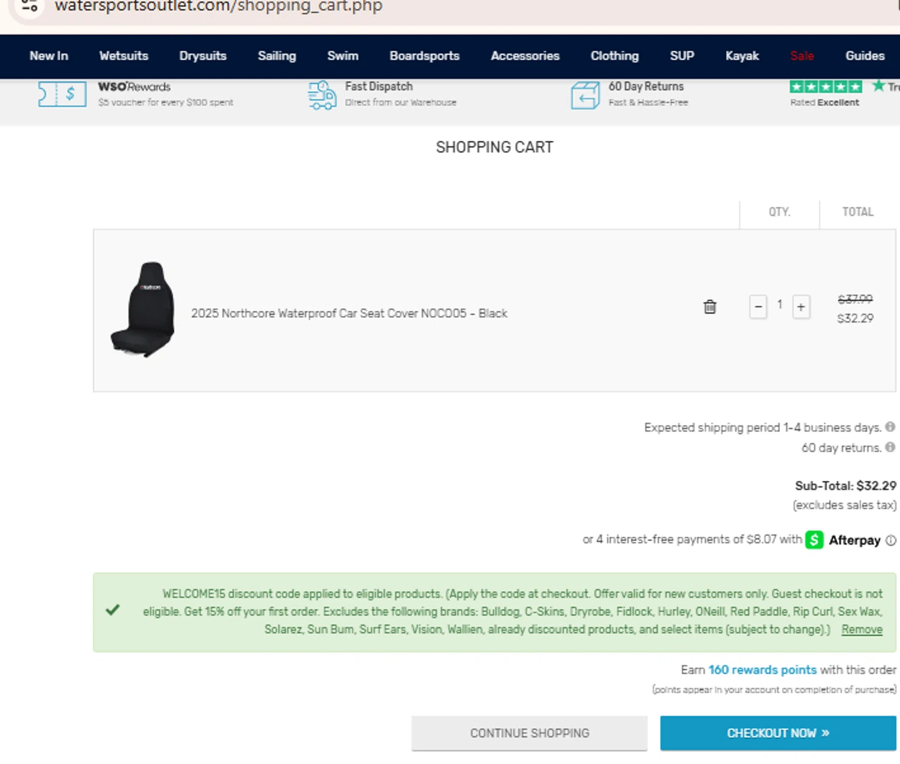Click the Northcore car seat cover thumbnail
The image size is (900, 764).
[143, 309]
